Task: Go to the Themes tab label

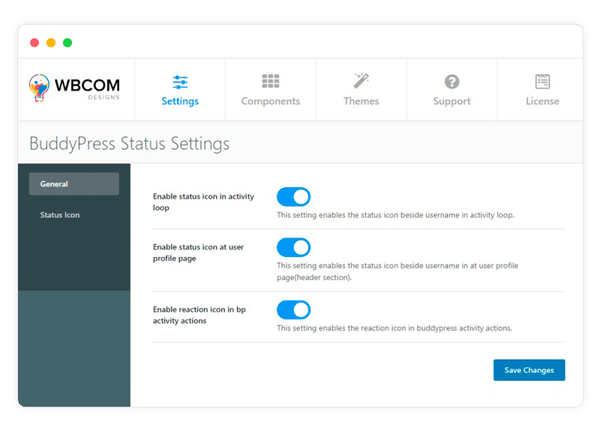Action: click(x=361, y=101)
